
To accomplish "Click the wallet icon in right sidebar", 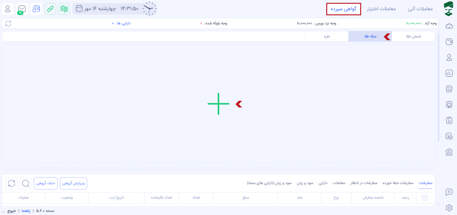I will (449, 42).
